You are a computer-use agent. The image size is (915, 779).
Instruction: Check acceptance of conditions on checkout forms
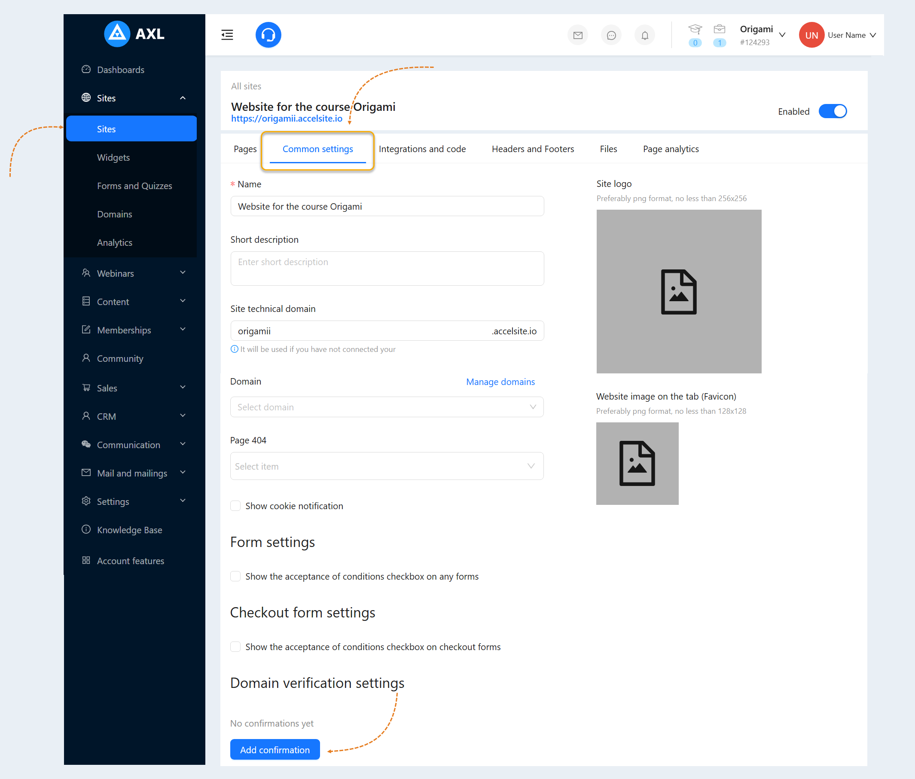click(236, 647)
